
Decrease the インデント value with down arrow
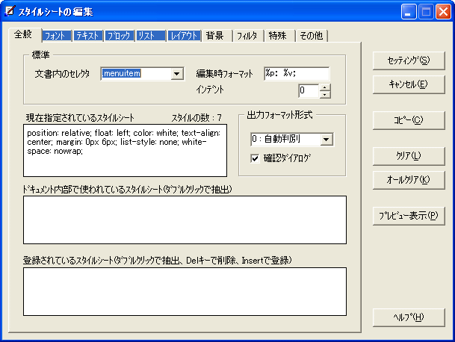tap(325, 94)
